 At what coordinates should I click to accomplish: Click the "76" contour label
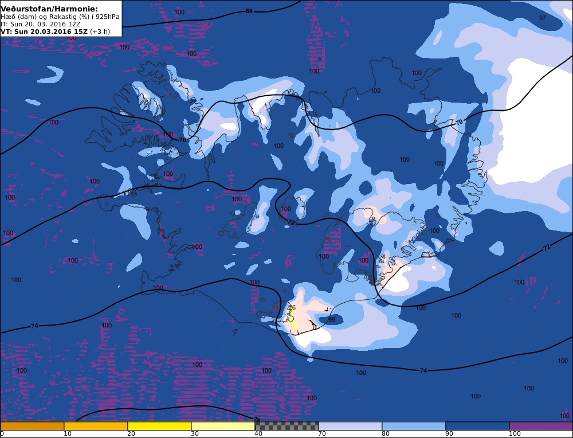pos(257,419)
